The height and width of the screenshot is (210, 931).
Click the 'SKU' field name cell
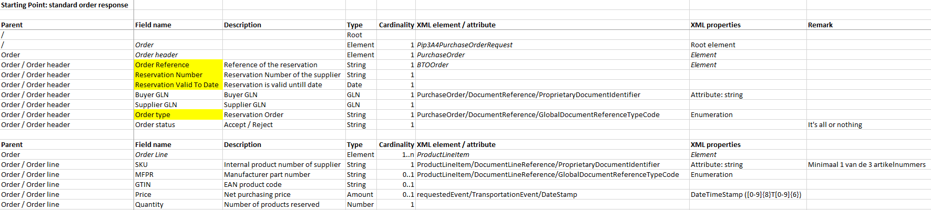(141, 165)
